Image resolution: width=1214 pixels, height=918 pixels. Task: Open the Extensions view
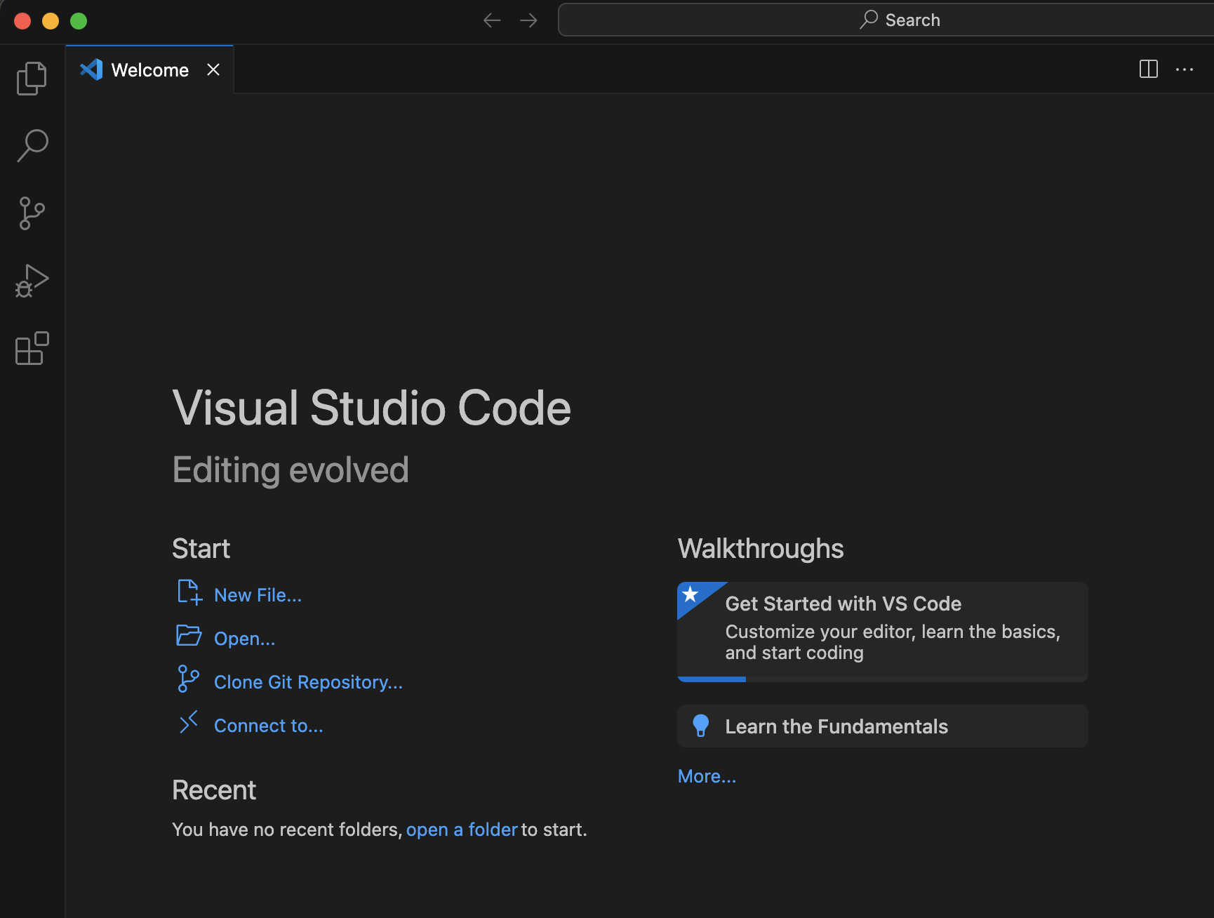[x=32, y=349]
